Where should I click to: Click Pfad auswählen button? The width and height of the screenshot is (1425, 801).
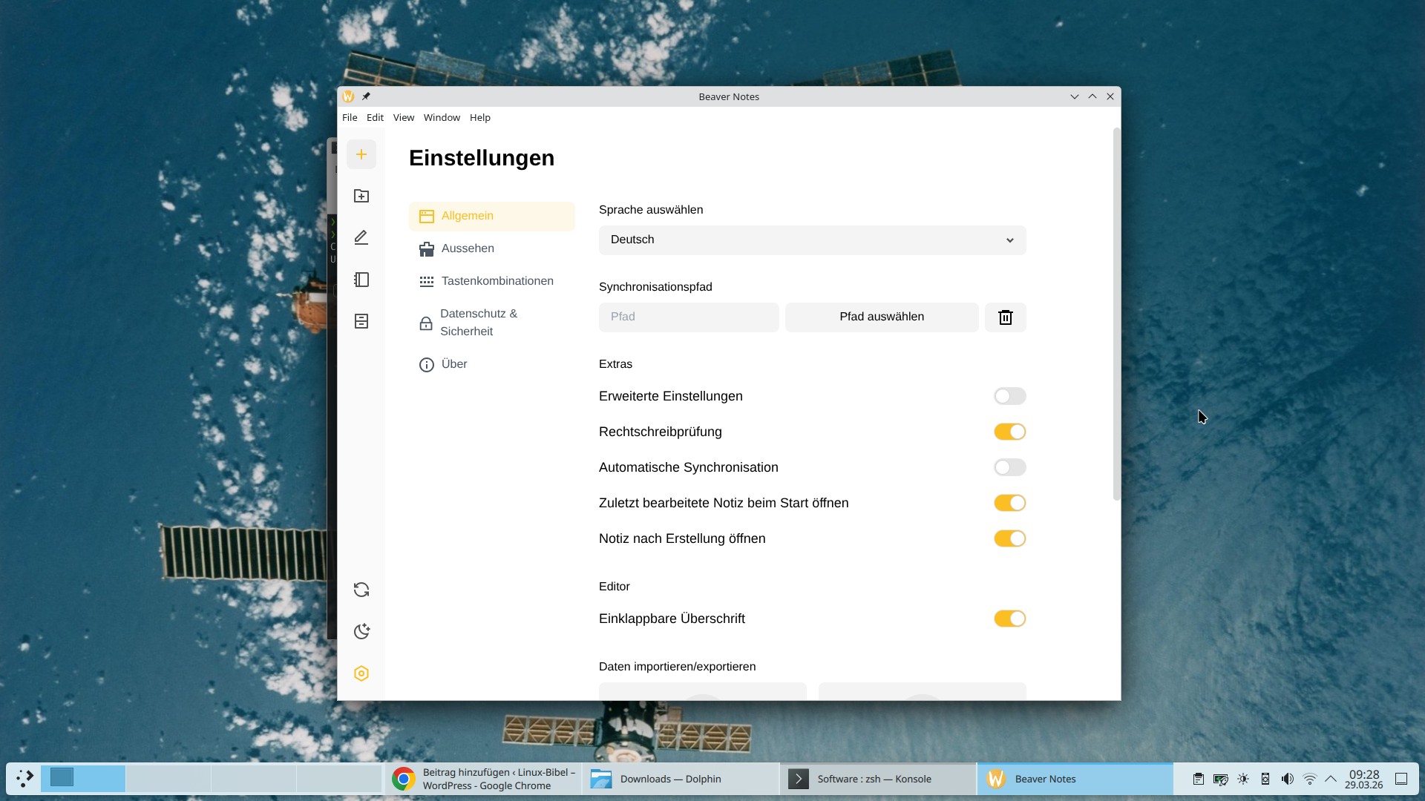coord(882,317)
